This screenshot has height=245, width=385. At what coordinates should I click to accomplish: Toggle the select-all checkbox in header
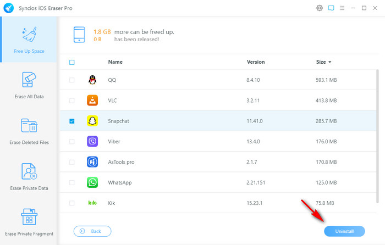coord(71,62)
